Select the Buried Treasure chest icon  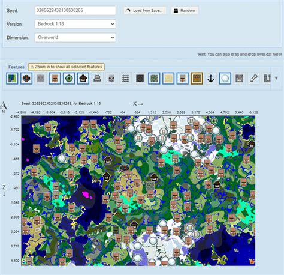197,78
